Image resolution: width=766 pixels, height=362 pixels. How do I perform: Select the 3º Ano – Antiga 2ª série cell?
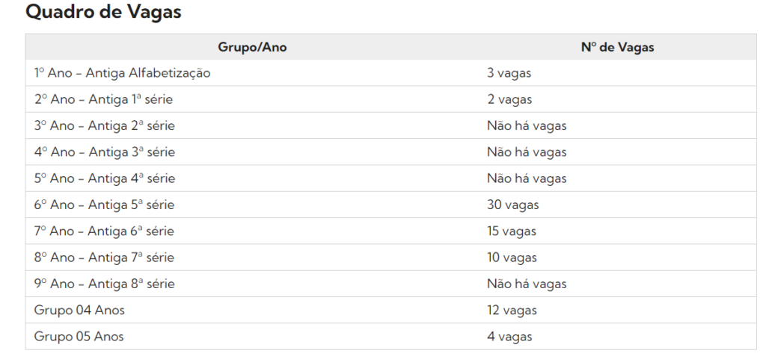pos(252,125)
